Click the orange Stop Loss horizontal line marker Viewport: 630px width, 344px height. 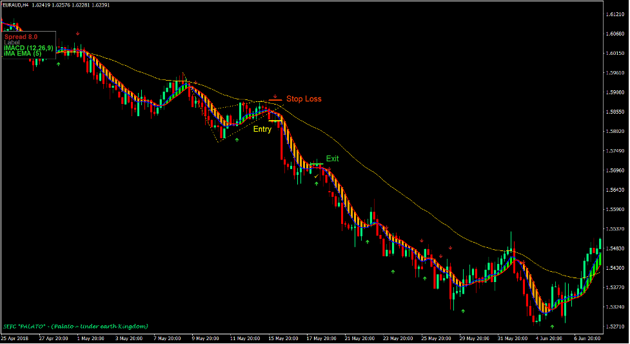pos(275,100)
